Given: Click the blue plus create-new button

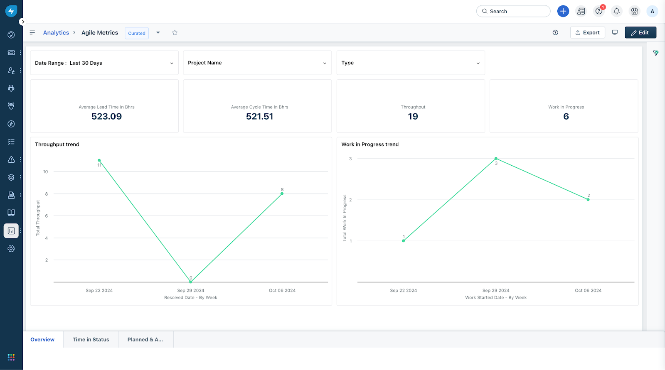Looking at the screenshot, I should click(563, 11).
